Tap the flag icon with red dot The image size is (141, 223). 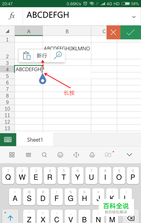coord(108,155)
